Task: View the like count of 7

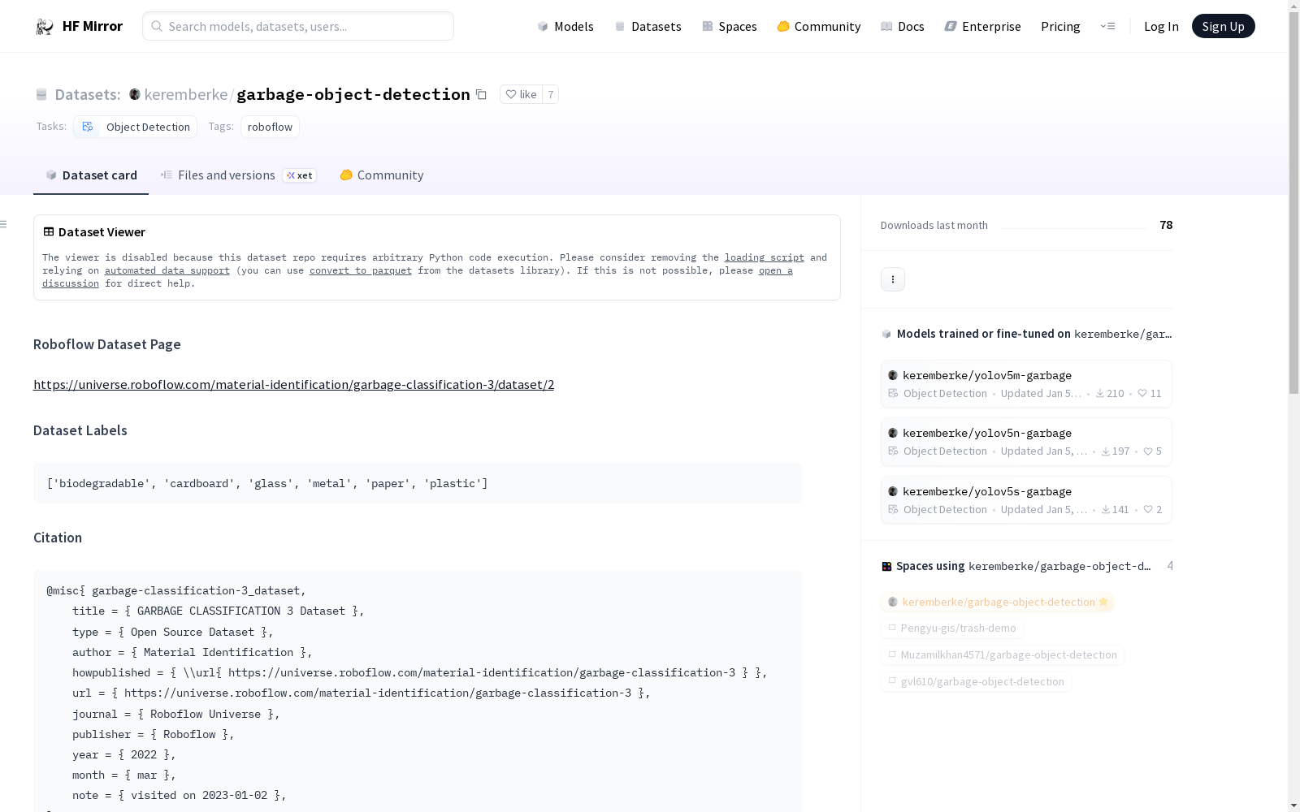Action: click(x=551, y=94)
